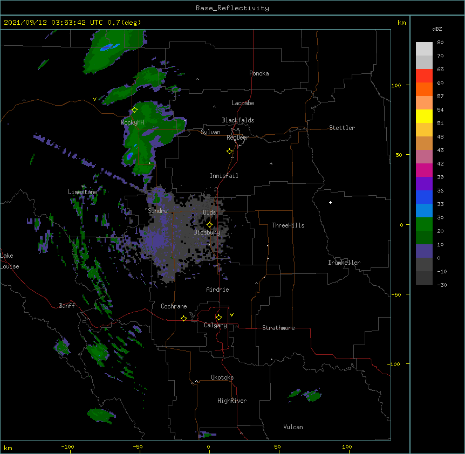Click the Didsbury town label

coord(207,232)
